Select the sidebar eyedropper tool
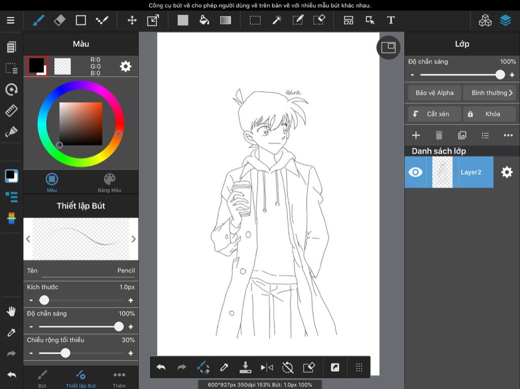The image size is (520, 389). click(11, 332)
